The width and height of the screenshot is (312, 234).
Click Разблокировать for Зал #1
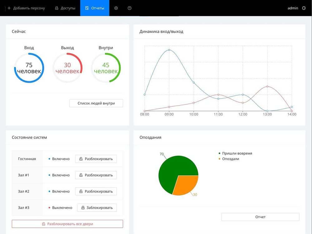click(x=96, y=175)
